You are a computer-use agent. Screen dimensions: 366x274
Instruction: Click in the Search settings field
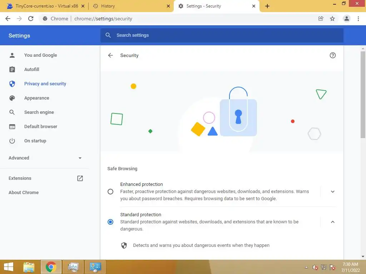pyautogui.click(x=222, y=35)
